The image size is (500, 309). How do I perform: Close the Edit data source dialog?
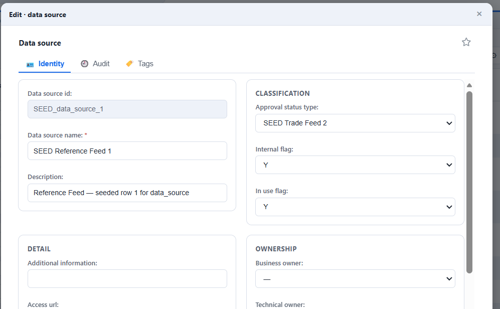click(x=479, y=14)
